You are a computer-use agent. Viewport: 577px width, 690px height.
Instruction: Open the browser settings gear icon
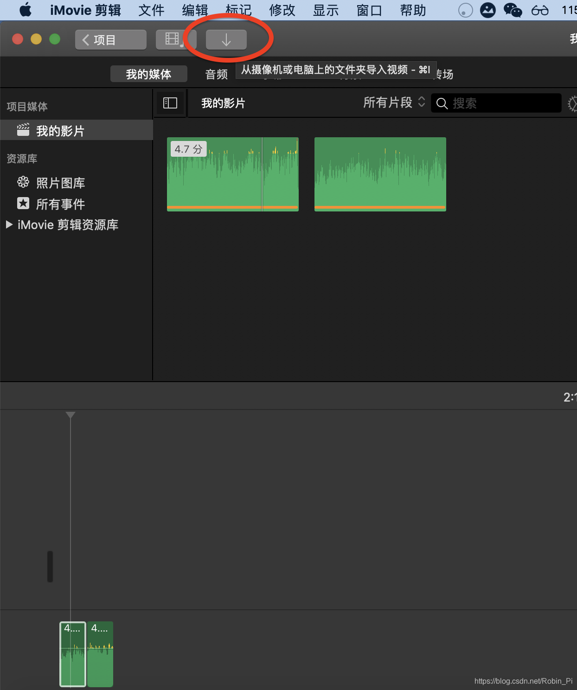(x=572, y=103)
